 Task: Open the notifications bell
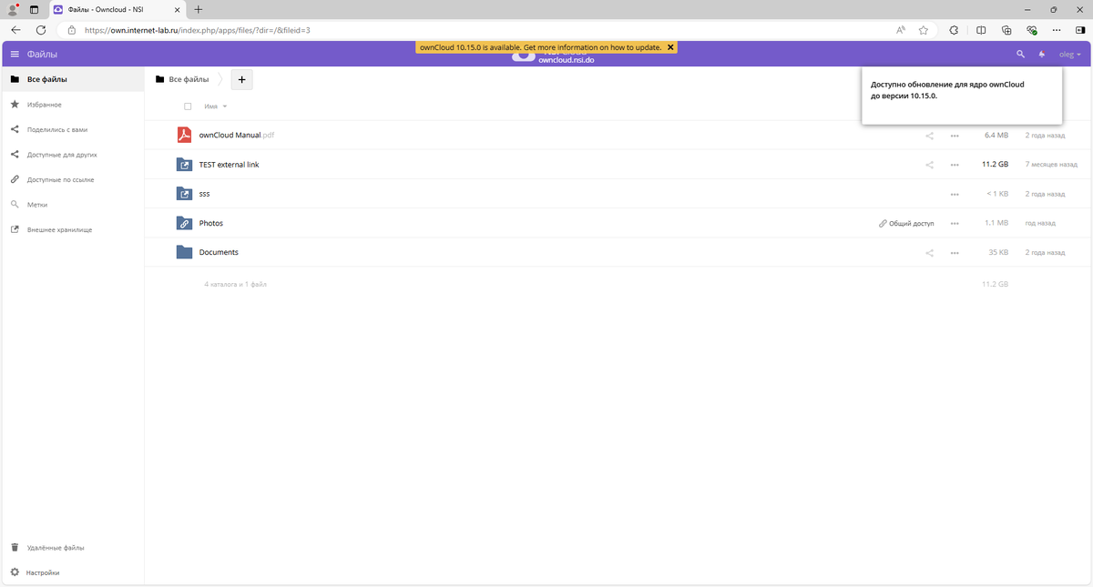1042,55
